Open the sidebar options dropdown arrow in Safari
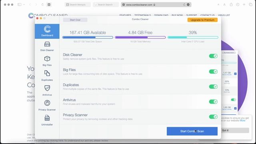The image size is (256, 144). 24,4
